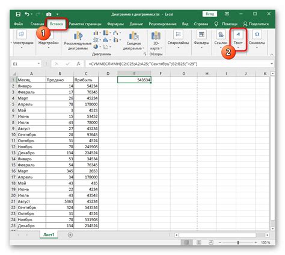Click the Вход sign-in button
This screenshot has width=285, height=255.
[210, 14]
